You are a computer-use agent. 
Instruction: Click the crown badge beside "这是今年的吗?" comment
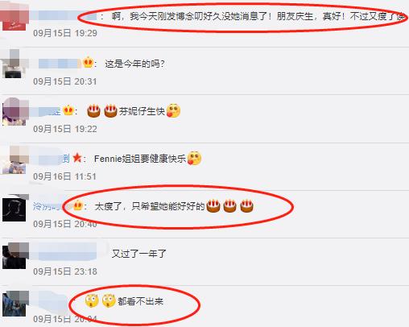(88, 63)
